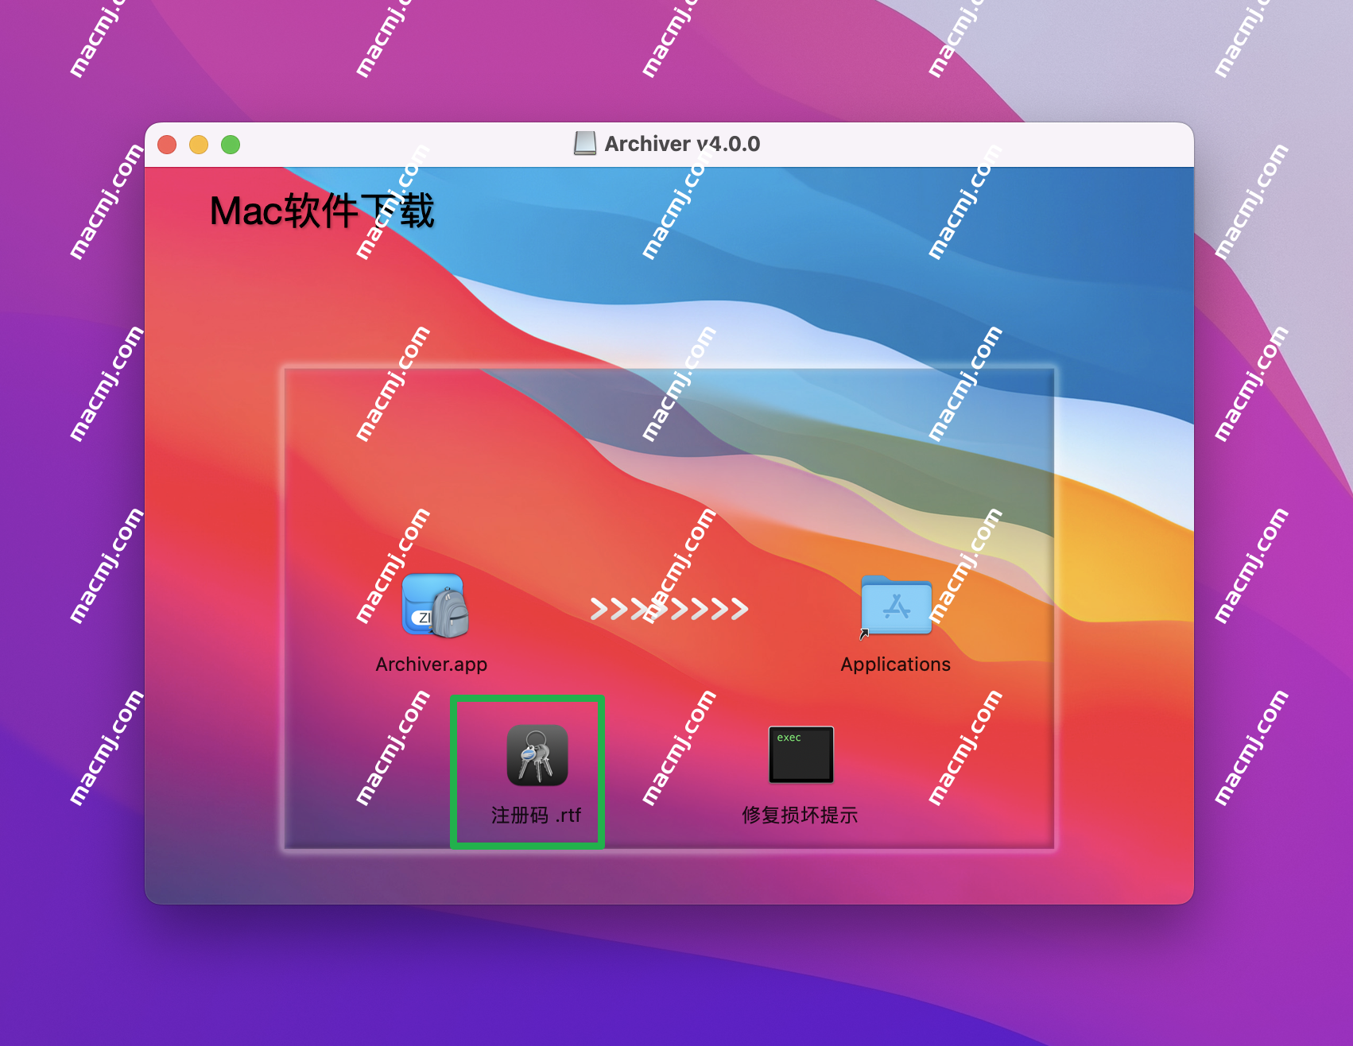Click the Applications folder name label

pyautogui.click(x=896, y=664)
